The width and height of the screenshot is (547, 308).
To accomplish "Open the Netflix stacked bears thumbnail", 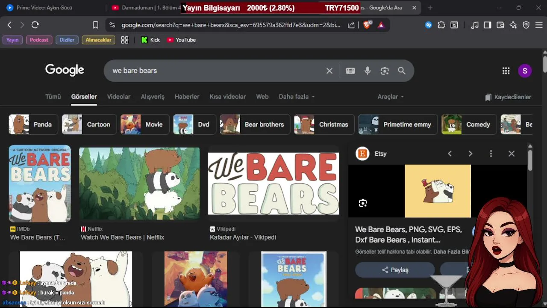I will coord(139,184).
